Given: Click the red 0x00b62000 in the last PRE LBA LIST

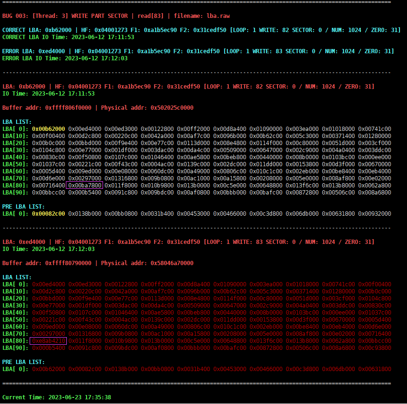Looking at the screenshot, I should click(48, 369).
